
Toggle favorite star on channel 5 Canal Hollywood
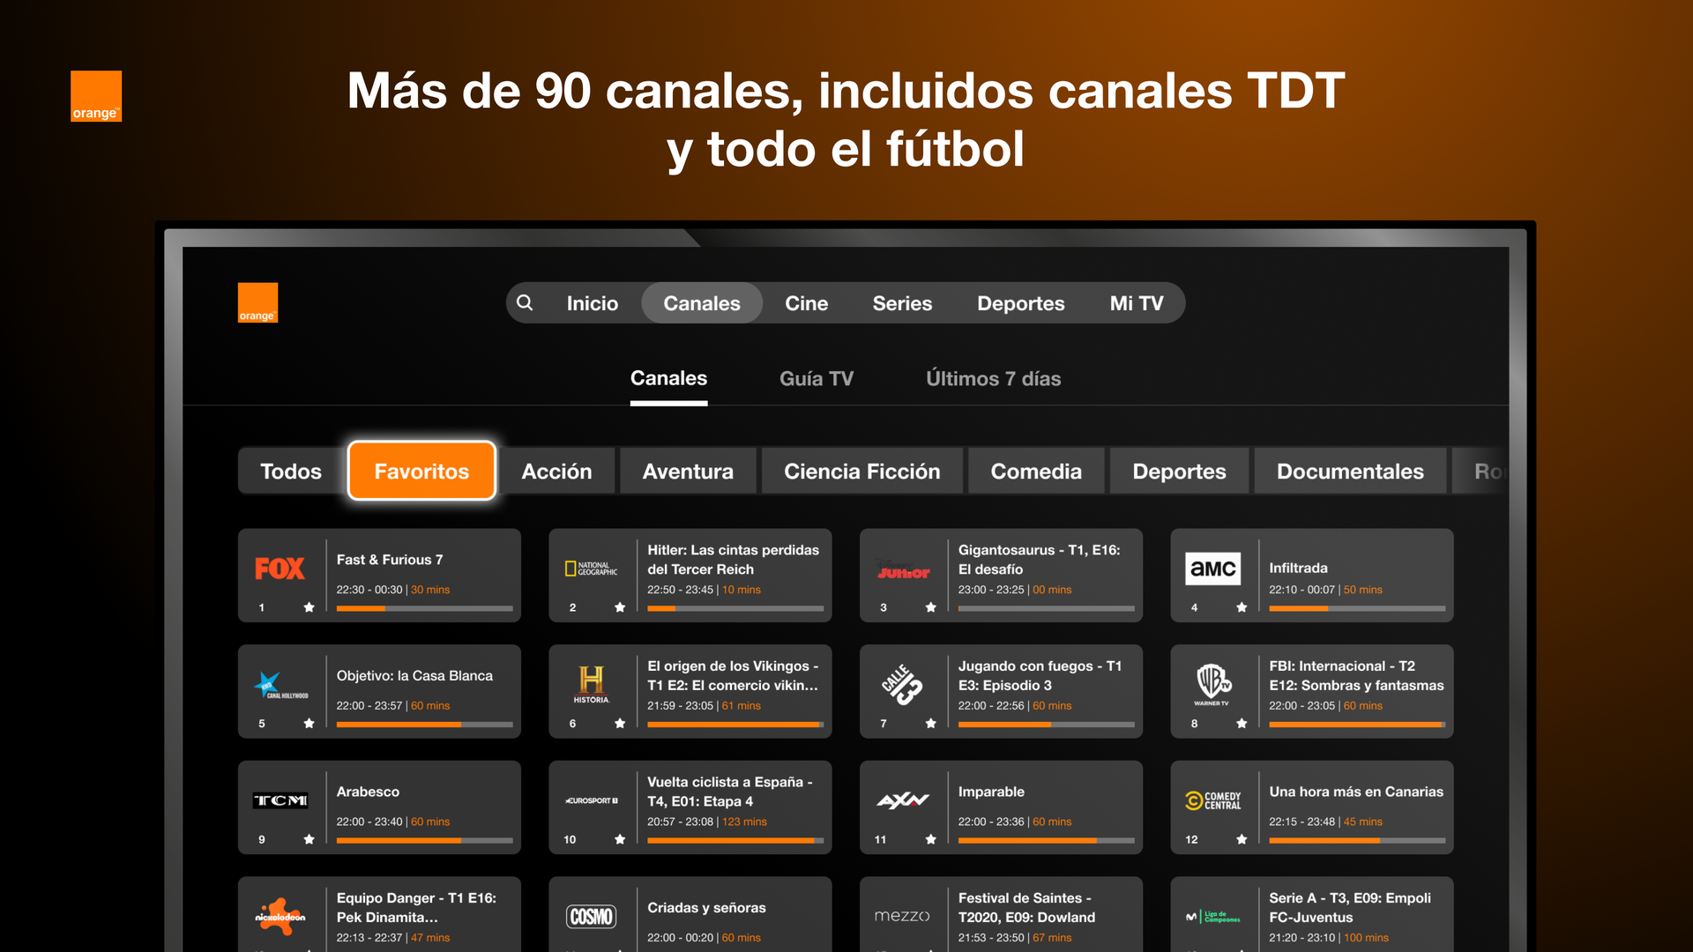309,724
